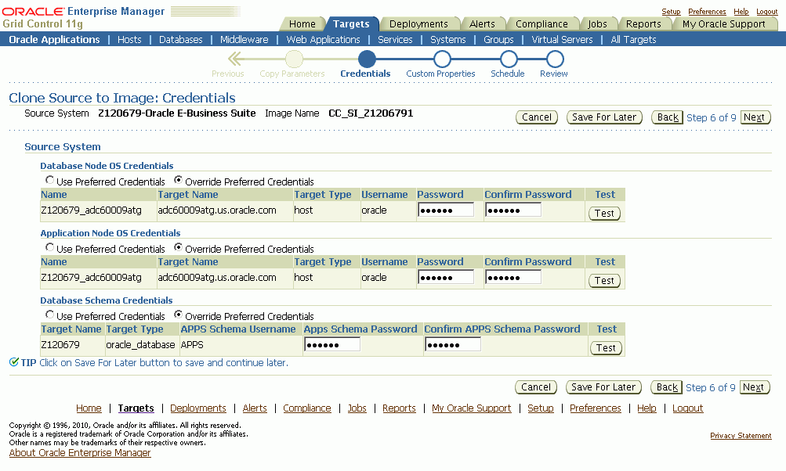This screenshot has height=471, width=786.
Task: Open the Groups subtab
Action: [498, 40]
